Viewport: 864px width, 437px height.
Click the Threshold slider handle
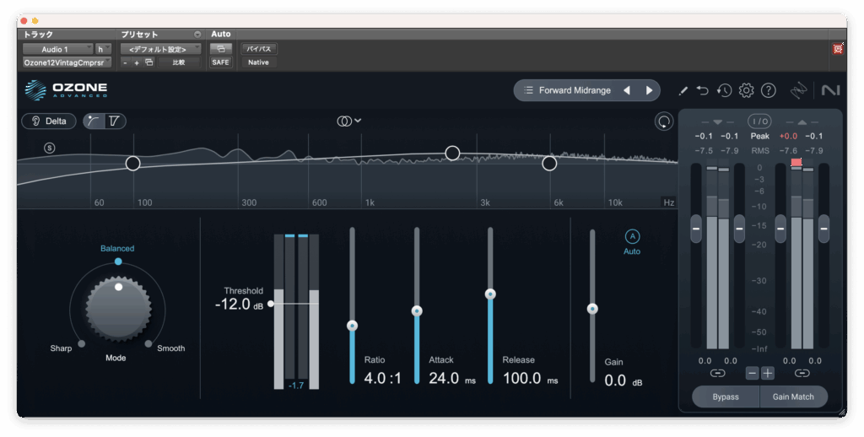271,304
